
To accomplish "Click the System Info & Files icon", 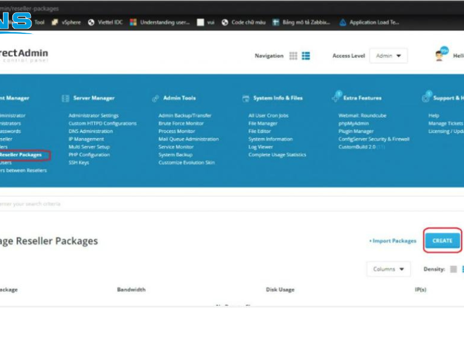I will 246,98.
